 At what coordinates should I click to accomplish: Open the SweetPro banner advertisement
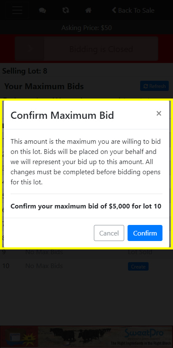click(86, 335)
